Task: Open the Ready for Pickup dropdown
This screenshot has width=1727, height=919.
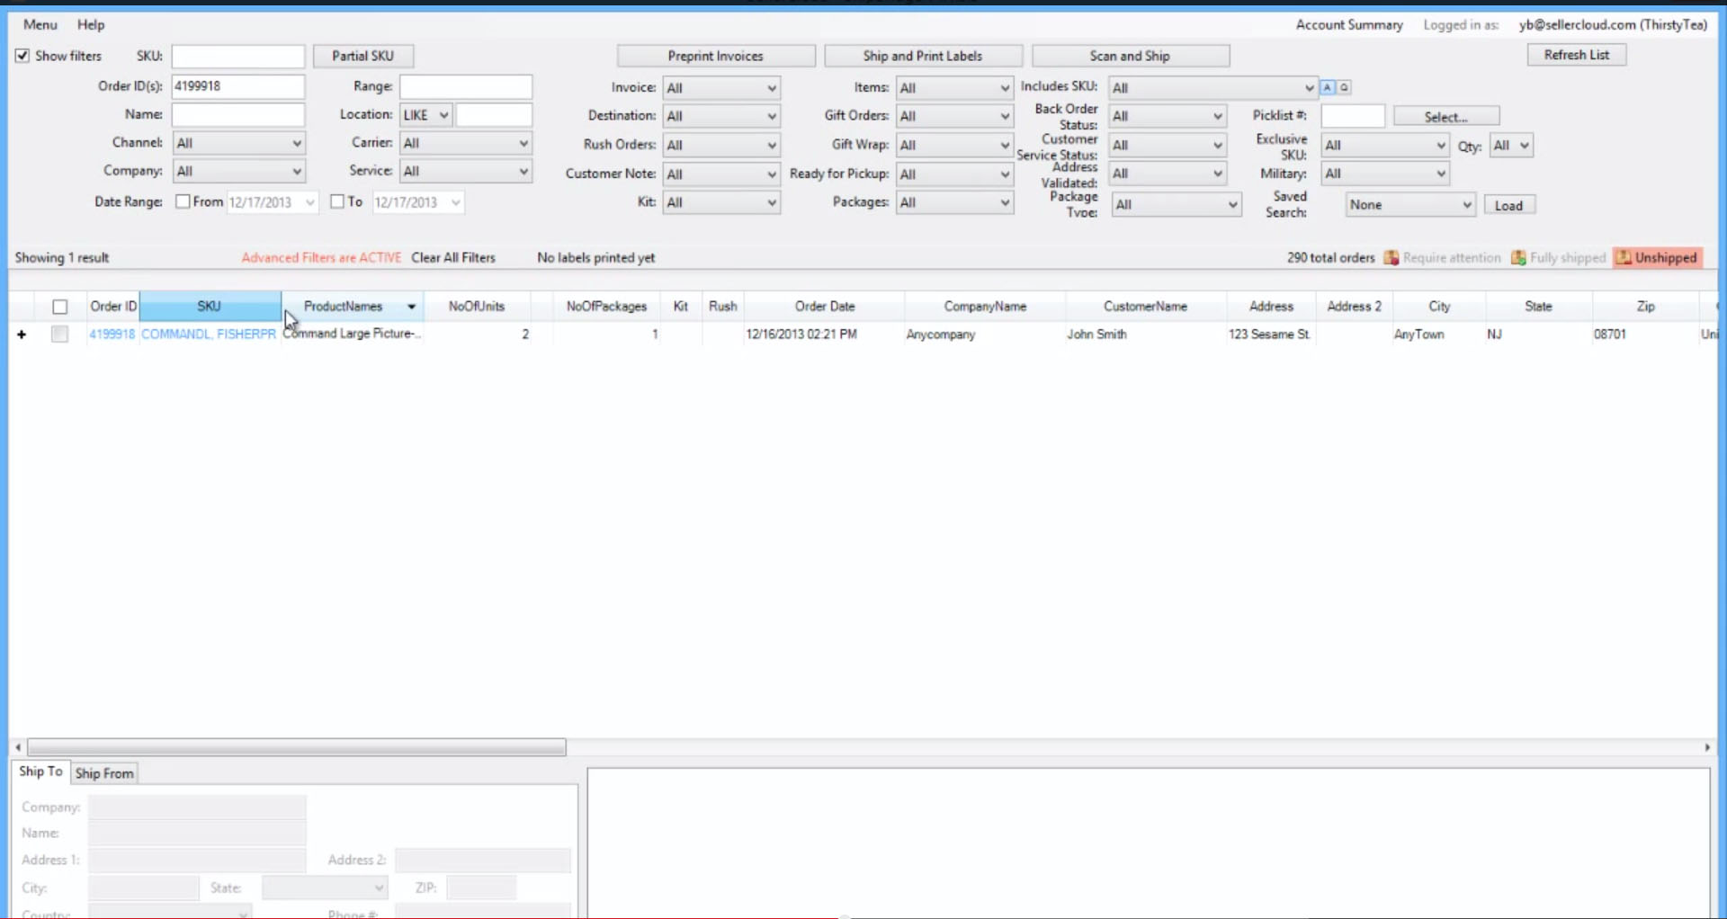Action: pyautogui.click(x=954, y=174)
